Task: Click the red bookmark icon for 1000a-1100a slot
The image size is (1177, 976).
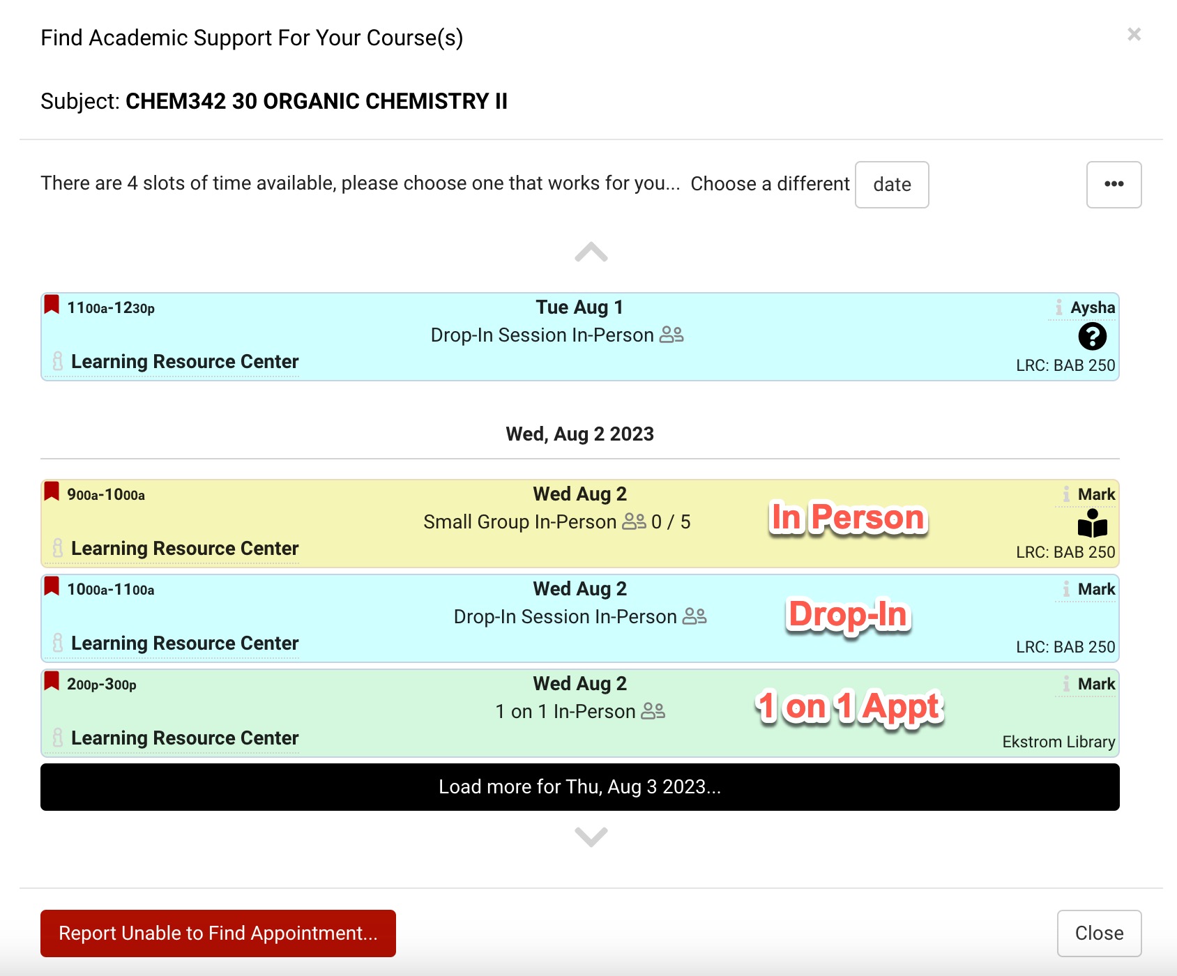Action: tap(52, 586)
